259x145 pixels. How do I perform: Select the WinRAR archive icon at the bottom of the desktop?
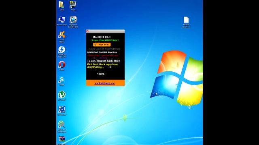(62, 141)
